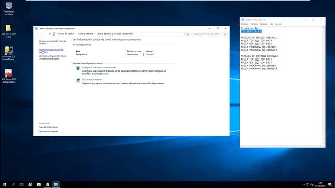Screen dimensions: 335x188
Task: Click the Notepad horizontal scrollbar
Action: 281,146
